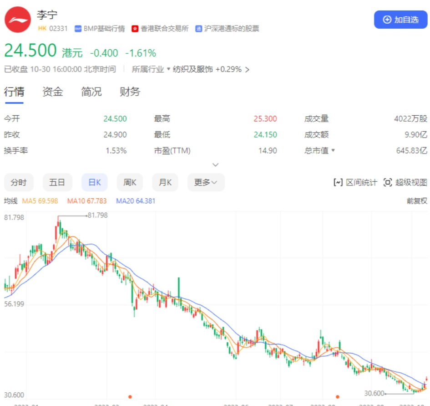The height and width of the screenshot is (406, 430).
Task: Click the 24.500 current price
Action: pos(30,51)
